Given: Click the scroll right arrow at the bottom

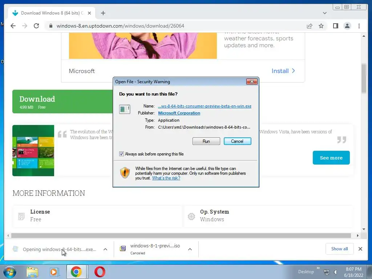Looking at the screenshot, I should (357, 235).
